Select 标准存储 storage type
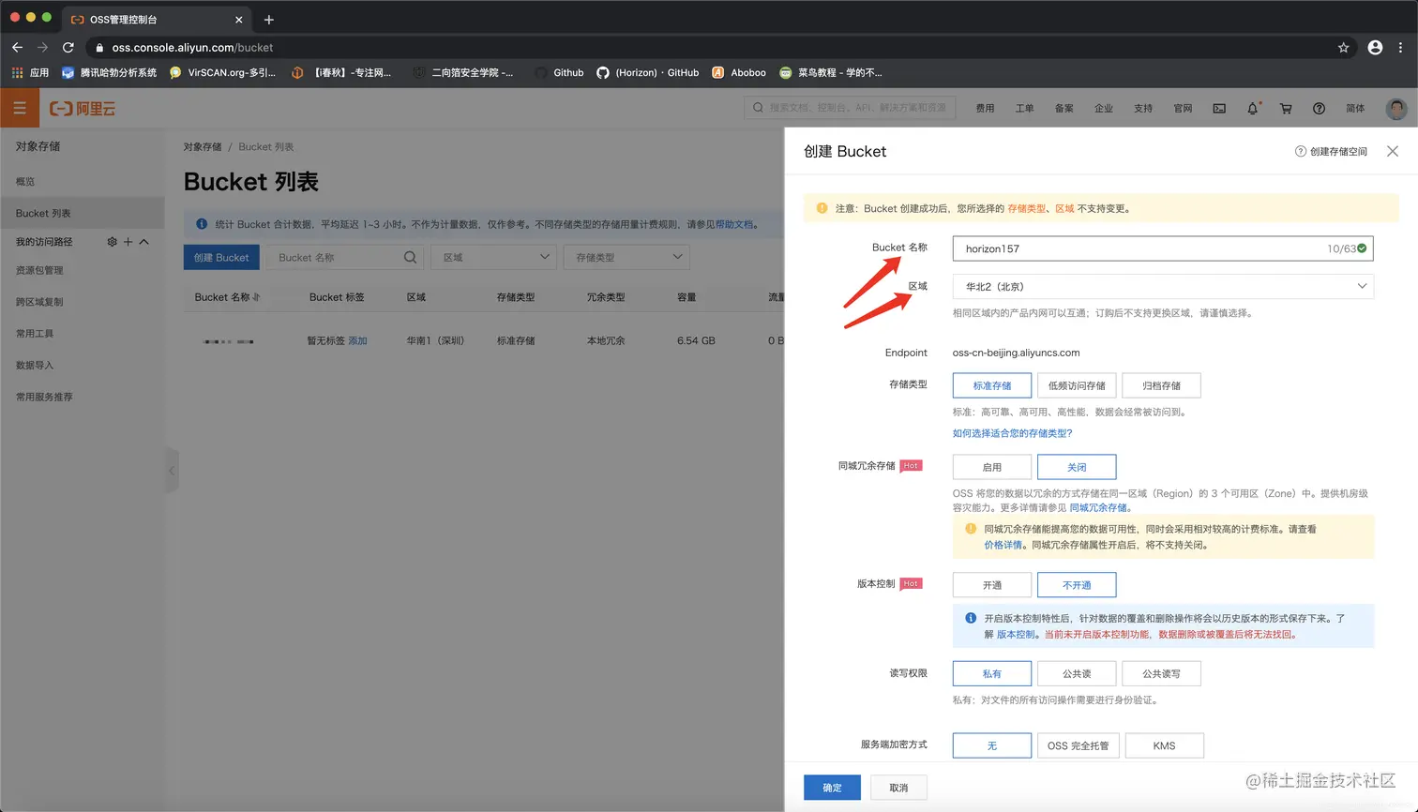Viewport: 1418px width, 812px height. [x=992, y=385]
